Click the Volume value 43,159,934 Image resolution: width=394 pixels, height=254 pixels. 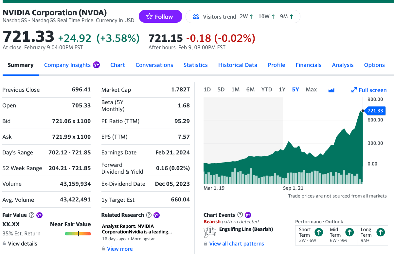pos(75,184)
